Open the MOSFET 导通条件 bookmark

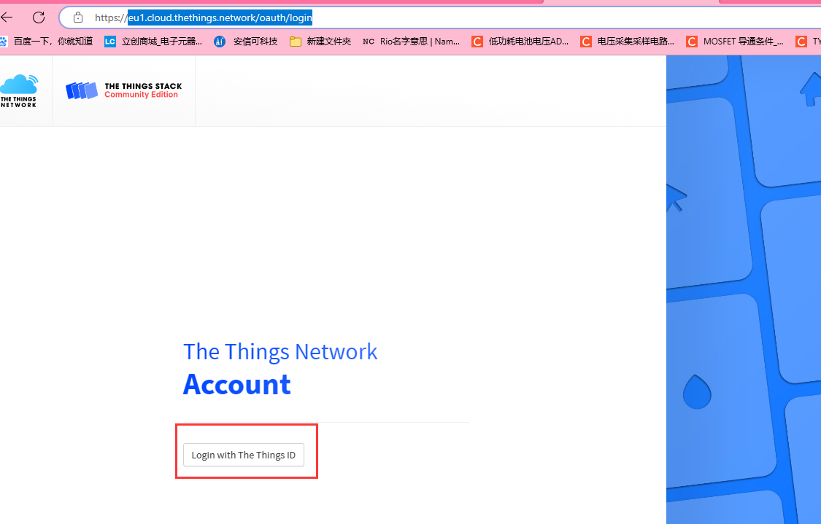click(735, 42)
